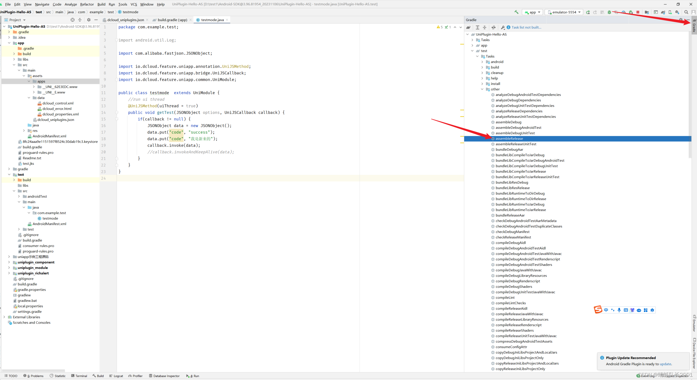
Task: Open Project Structure from the toolbar
Action: [x=647, y=12]
